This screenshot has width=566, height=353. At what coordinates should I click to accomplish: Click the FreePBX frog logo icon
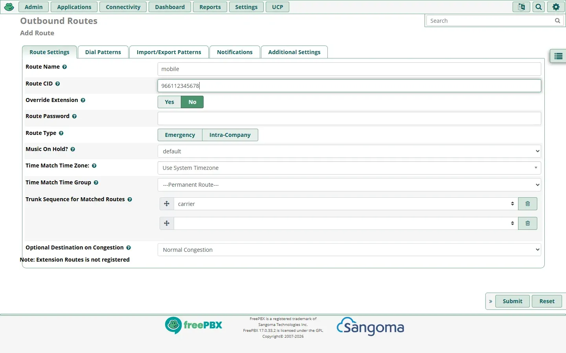pos(9,7)
